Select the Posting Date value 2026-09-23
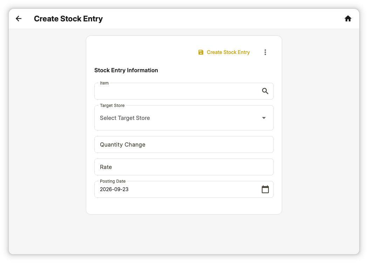 tap(114, 189)
